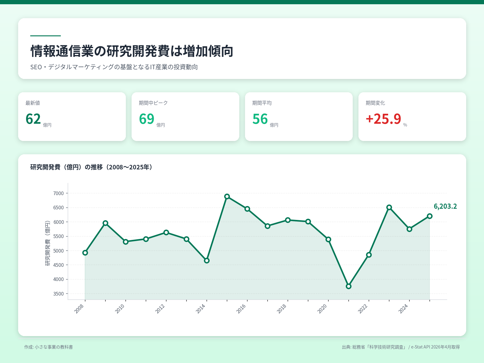Click the 2012 data point marker
Viewport: 484px width, 363px height.
click(x=166, y=232)
